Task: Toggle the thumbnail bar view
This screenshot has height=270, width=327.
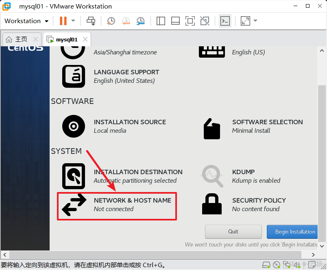Action: (x=175, y=21)
